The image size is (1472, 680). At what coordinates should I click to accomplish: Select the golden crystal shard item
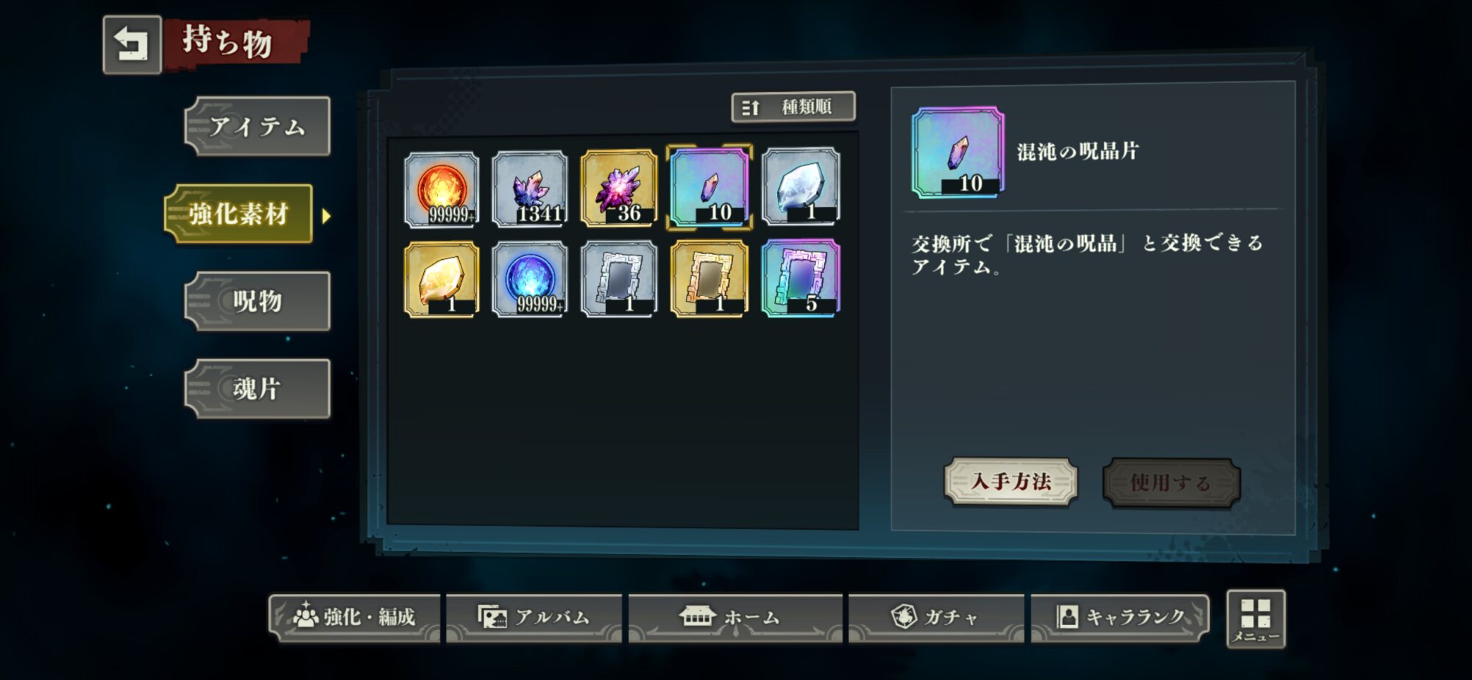click(442, 280)
